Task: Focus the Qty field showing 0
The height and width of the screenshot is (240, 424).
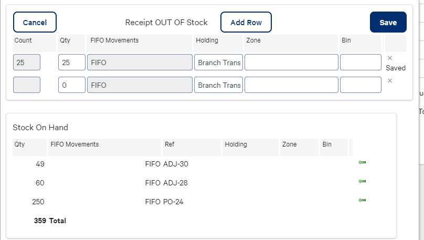Action: (71, 85)
